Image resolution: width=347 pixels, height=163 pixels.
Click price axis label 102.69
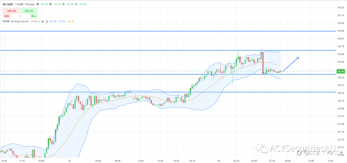pyautogui.click(x=340, y=54)
